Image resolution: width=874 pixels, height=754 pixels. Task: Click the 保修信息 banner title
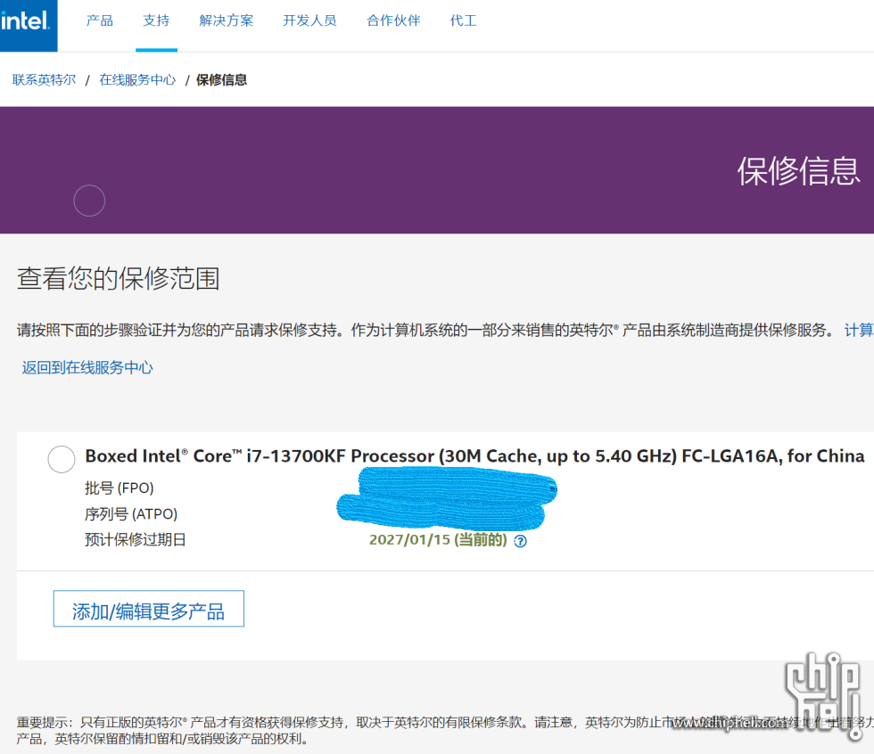click(799, 171)
